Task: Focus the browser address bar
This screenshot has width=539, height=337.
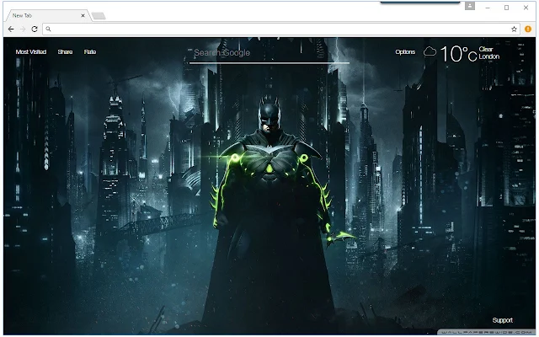Action: (280, 29)
